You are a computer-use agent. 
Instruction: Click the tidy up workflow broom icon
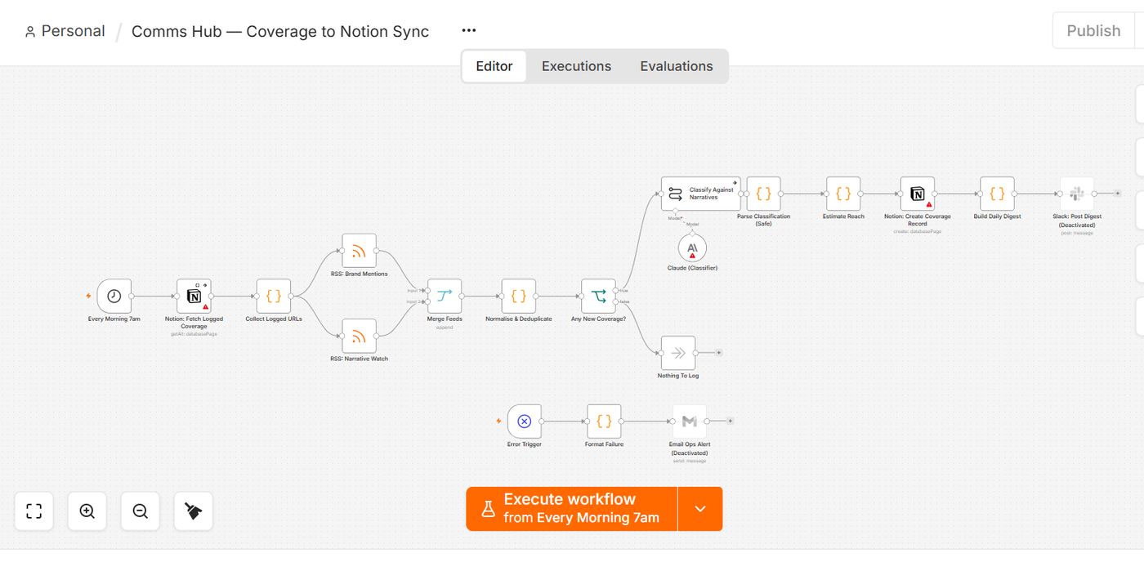tap(193, 511)
